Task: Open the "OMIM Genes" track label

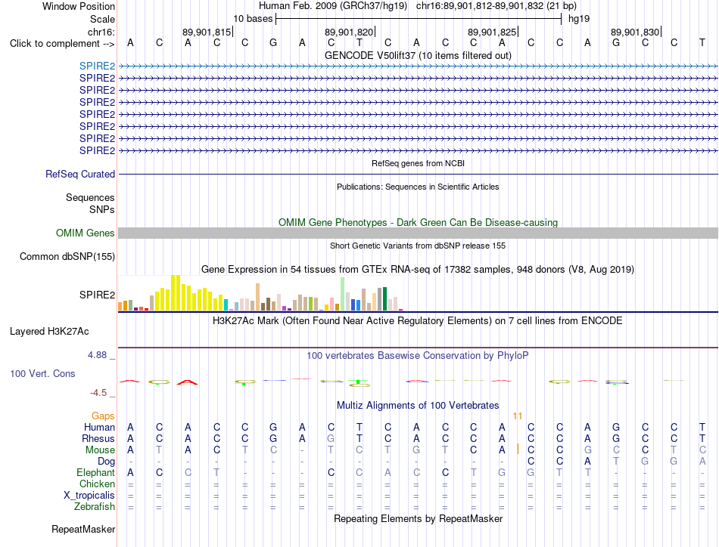Action: pos(86,233)
